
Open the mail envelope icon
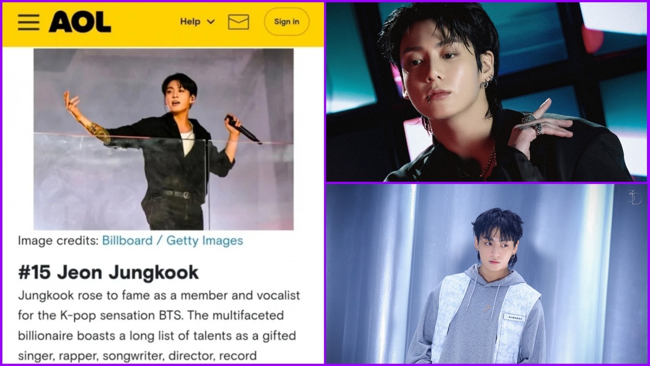[x=238, y=22]
